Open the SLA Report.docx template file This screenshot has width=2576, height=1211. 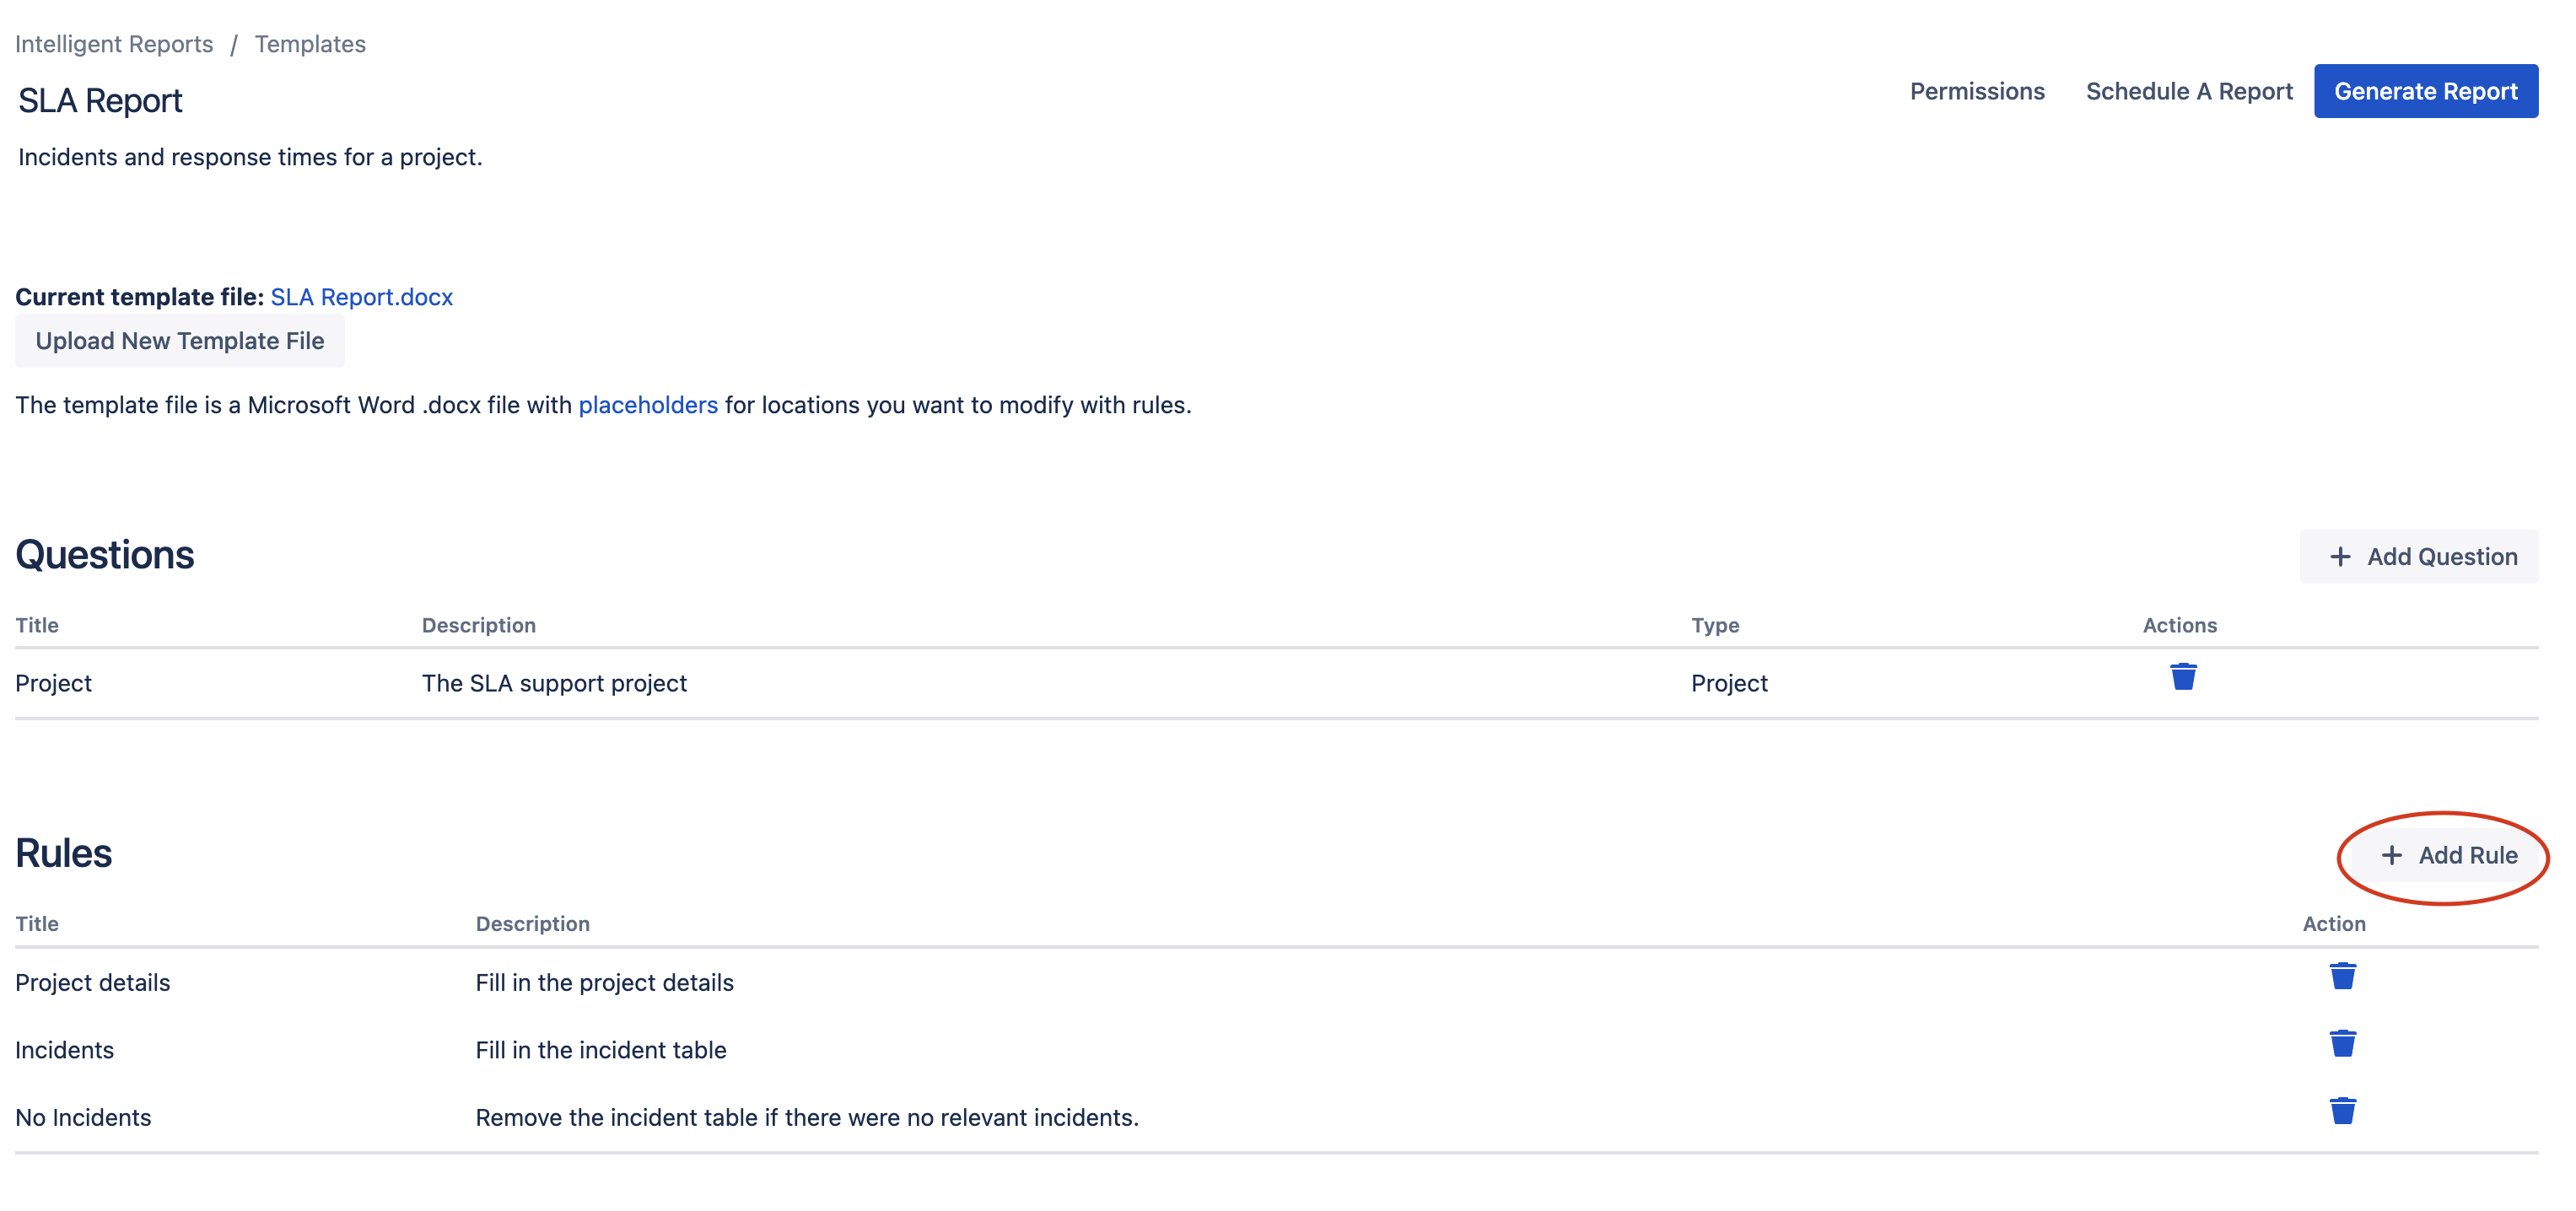(361, 298)
